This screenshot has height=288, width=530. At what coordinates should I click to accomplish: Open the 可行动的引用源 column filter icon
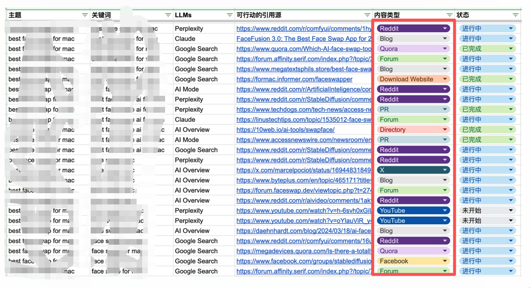click(x=367, y=15)
